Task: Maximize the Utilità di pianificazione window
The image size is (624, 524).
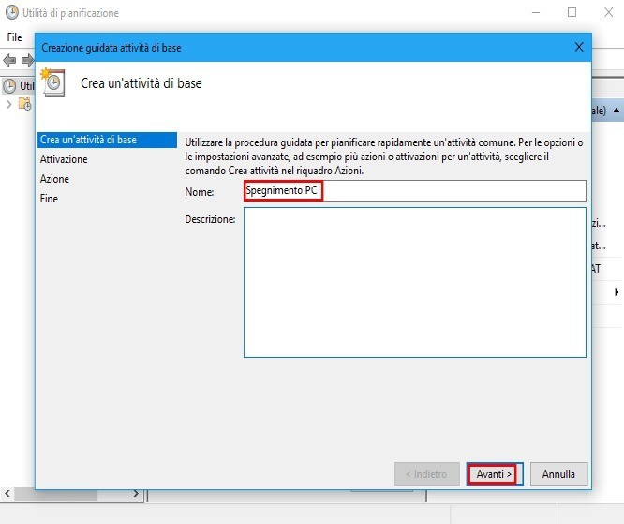Action: (572, 13)
